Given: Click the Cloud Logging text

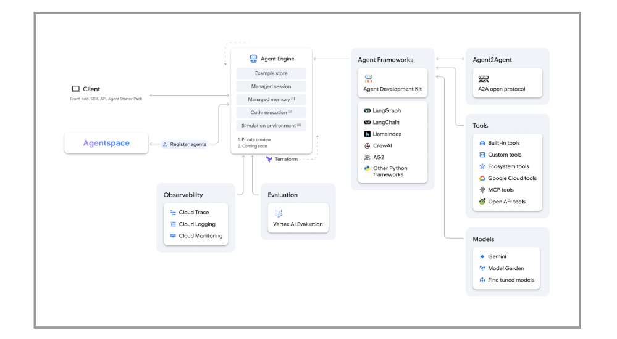Looking at the screenshot, I should point(197,224).
